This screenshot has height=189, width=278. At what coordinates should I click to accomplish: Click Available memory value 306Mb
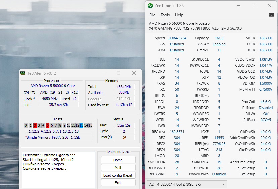pos(124,92)
